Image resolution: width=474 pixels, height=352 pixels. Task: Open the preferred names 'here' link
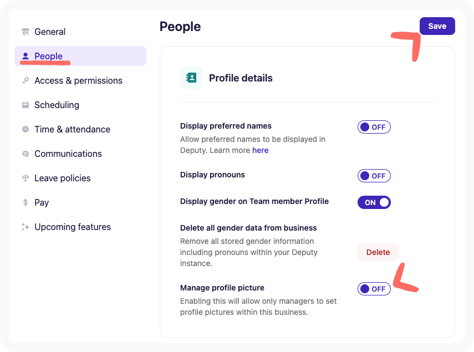pyautogui.click(x=261, y=150)
